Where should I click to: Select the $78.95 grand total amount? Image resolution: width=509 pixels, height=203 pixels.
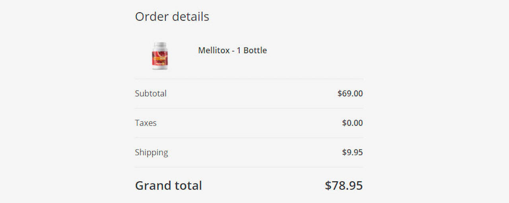(x=344, y=186)
